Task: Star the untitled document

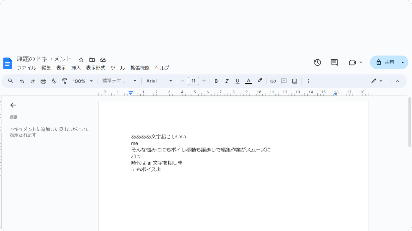Action: pyautogui.click(x=81, y=60)
